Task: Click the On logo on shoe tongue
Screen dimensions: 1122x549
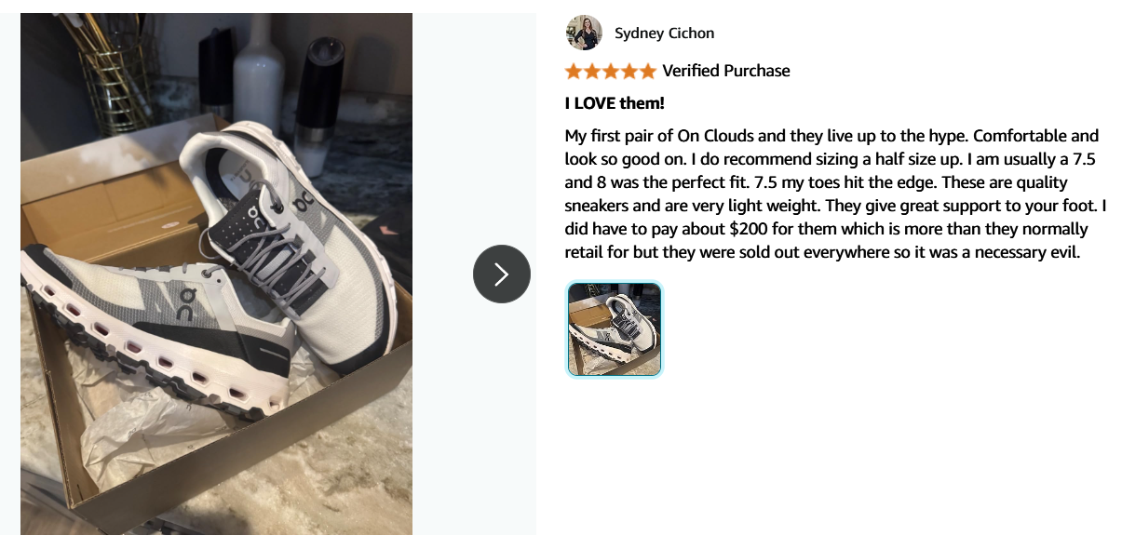Action: coord(254,225)
